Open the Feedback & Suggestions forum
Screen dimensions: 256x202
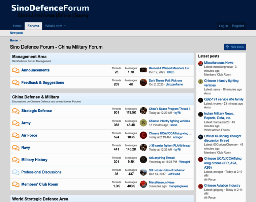43,82
